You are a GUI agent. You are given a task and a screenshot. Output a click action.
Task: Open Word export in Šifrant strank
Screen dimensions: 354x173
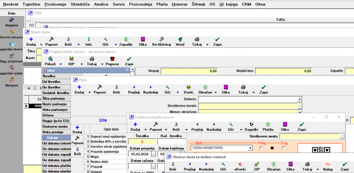tap(180, 41)
